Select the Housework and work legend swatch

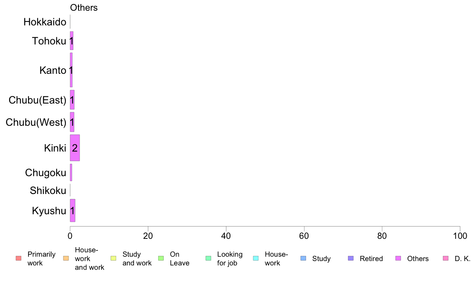pyautogui.click(x=66, y=258)
